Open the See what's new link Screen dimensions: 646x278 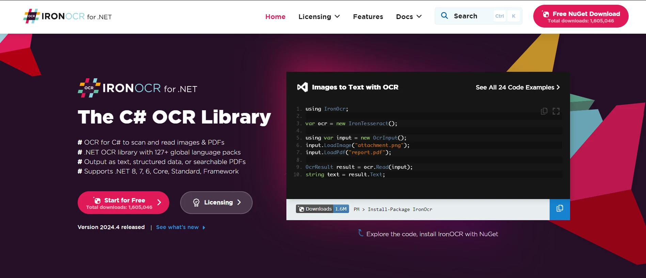pyautogui.click(x=177, y=227)
